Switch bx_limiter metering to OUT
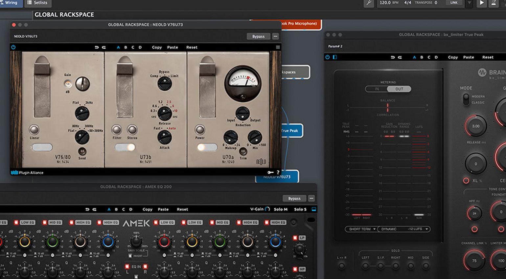The height and width of the screenshot is (279, 506). [x=399, y=89]
